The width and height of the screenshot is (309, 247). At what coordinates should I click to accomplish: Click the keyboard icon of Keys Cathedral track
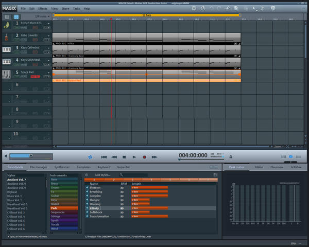pyautogui.click(x=7, y=49)
